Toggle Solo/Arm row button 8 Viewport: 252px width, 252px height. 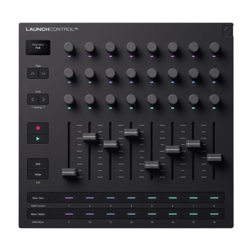(x=214, y=198)
